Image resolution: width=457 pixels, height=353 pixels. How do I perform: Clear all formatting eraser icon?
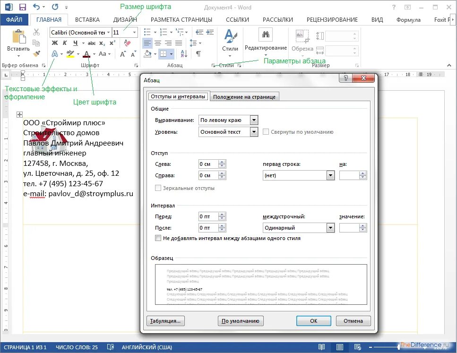pyautogui.click(x=128, y=43)
